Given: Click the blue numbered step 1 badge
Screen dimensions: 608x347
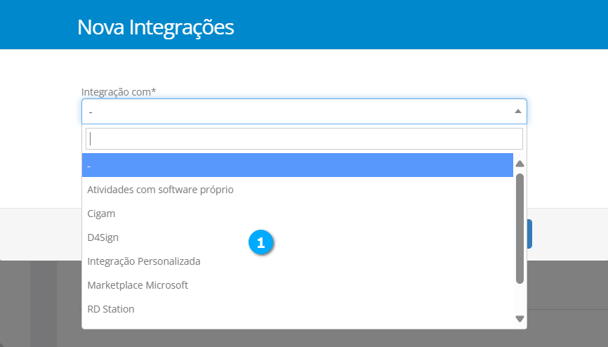Looking at the screenshot, I should [261, 243].
